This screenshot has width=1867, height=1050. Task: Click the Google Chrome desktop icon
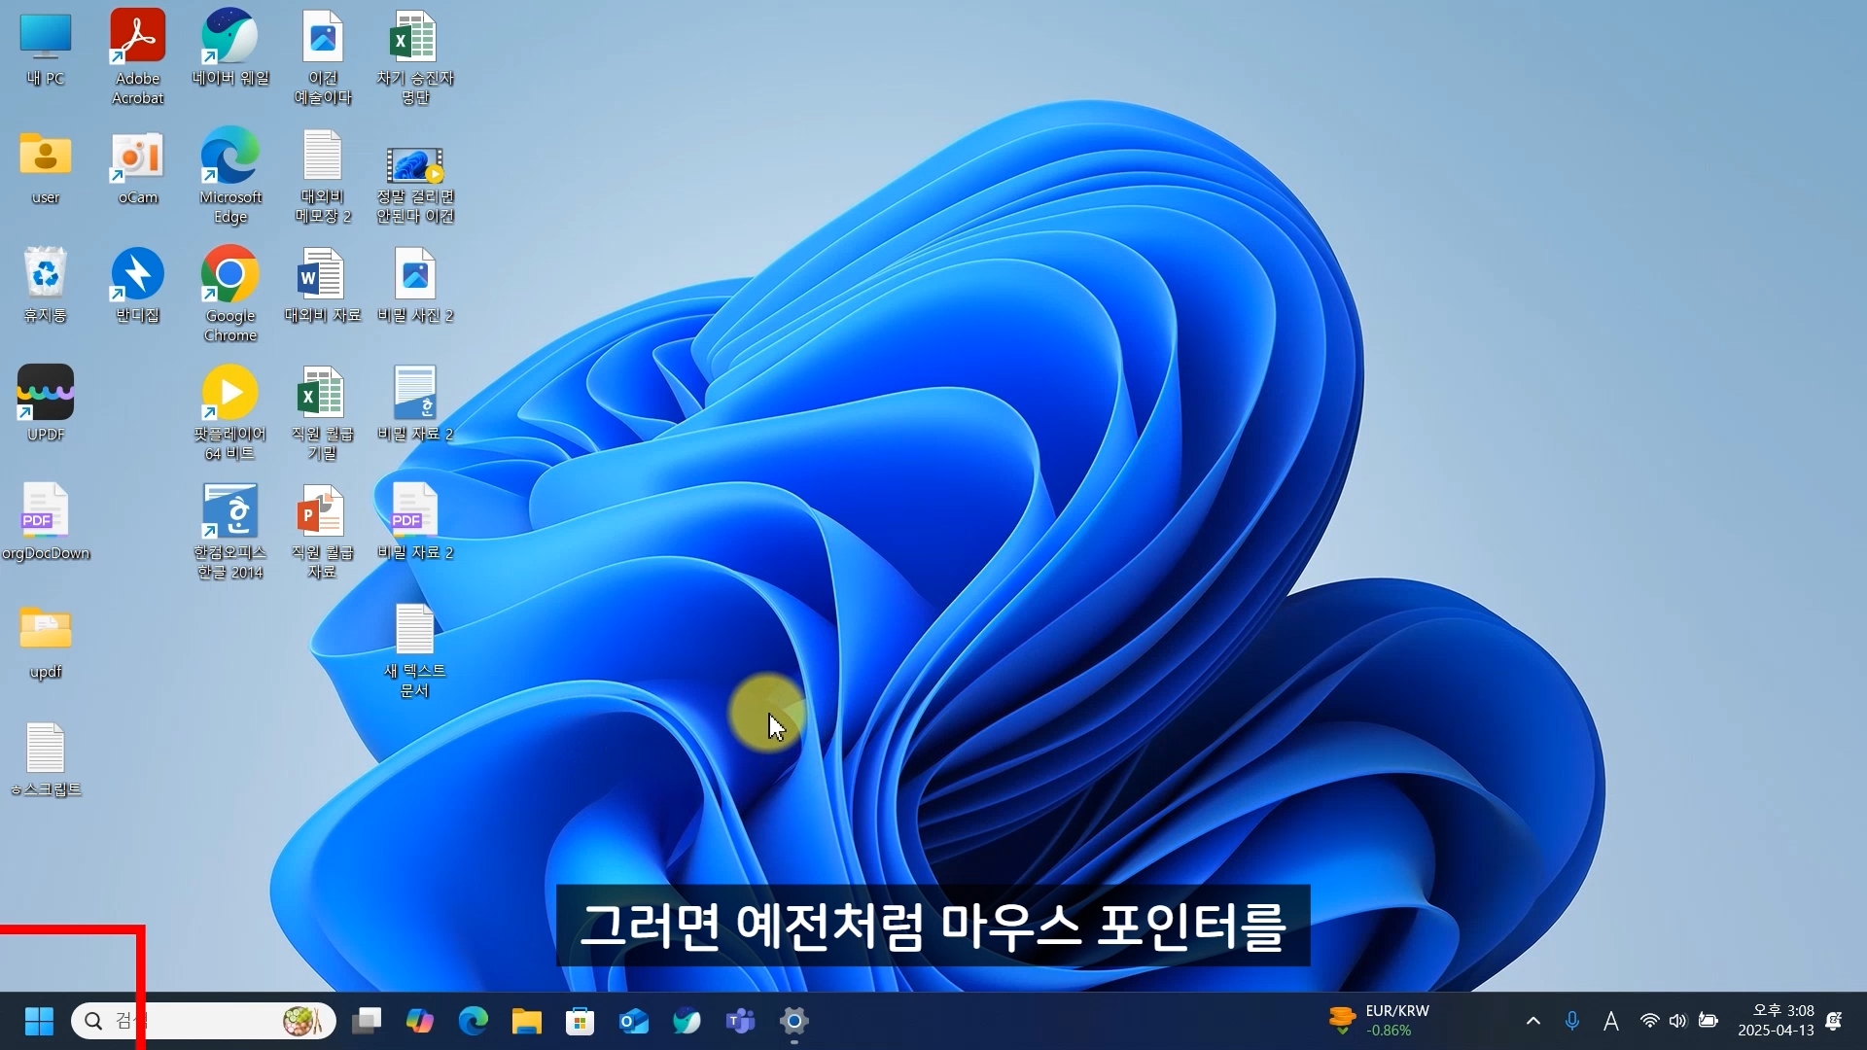click(x=229, y=275)
